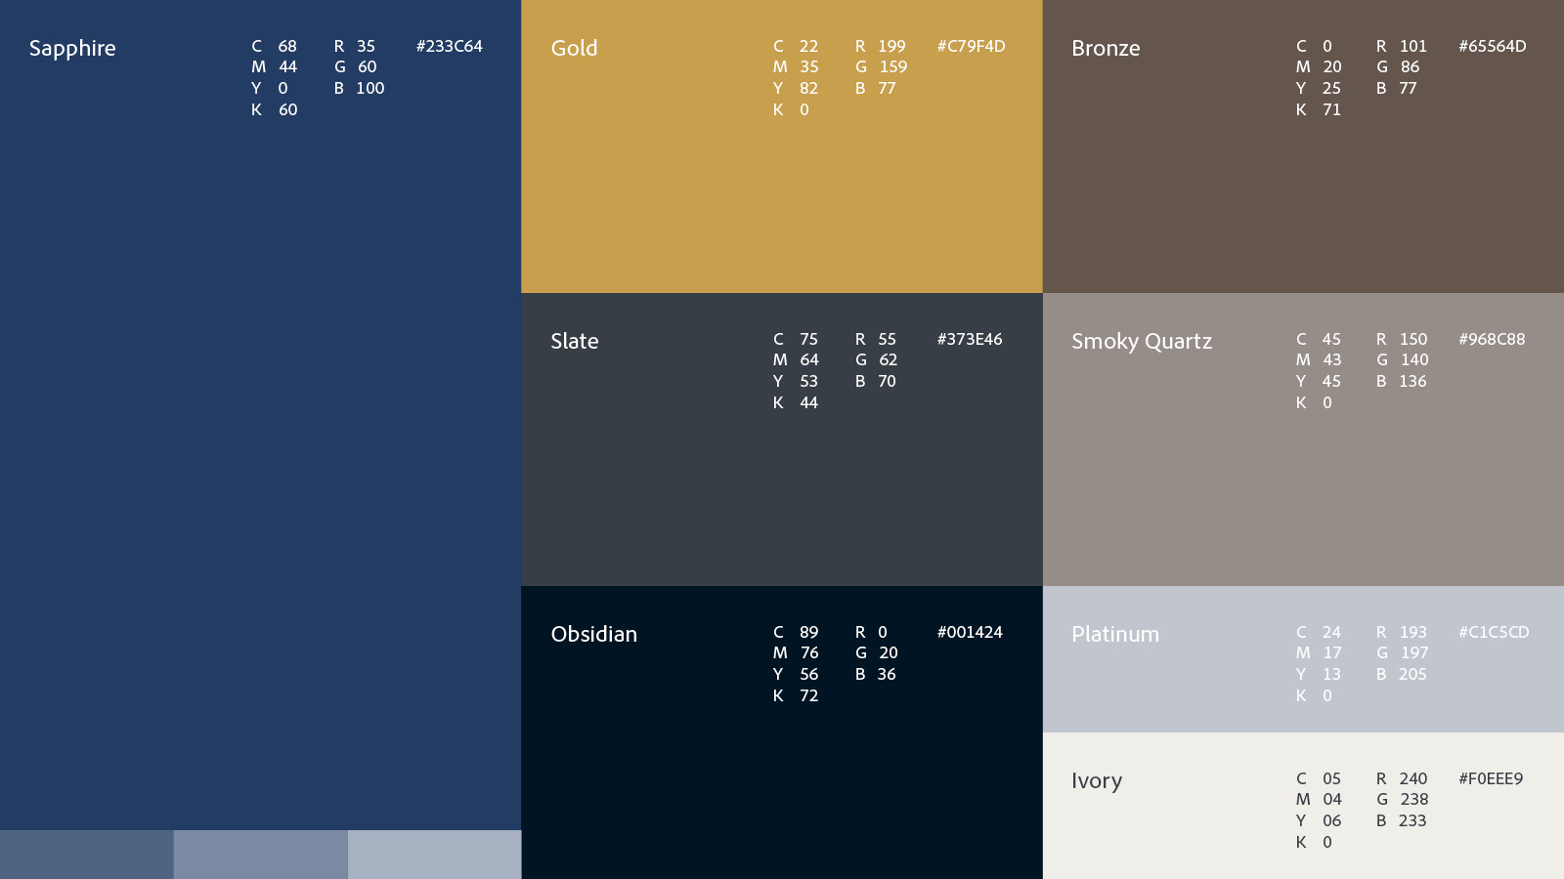
Task: Click Sapphire's R 35 value
Action: point(355,46)
